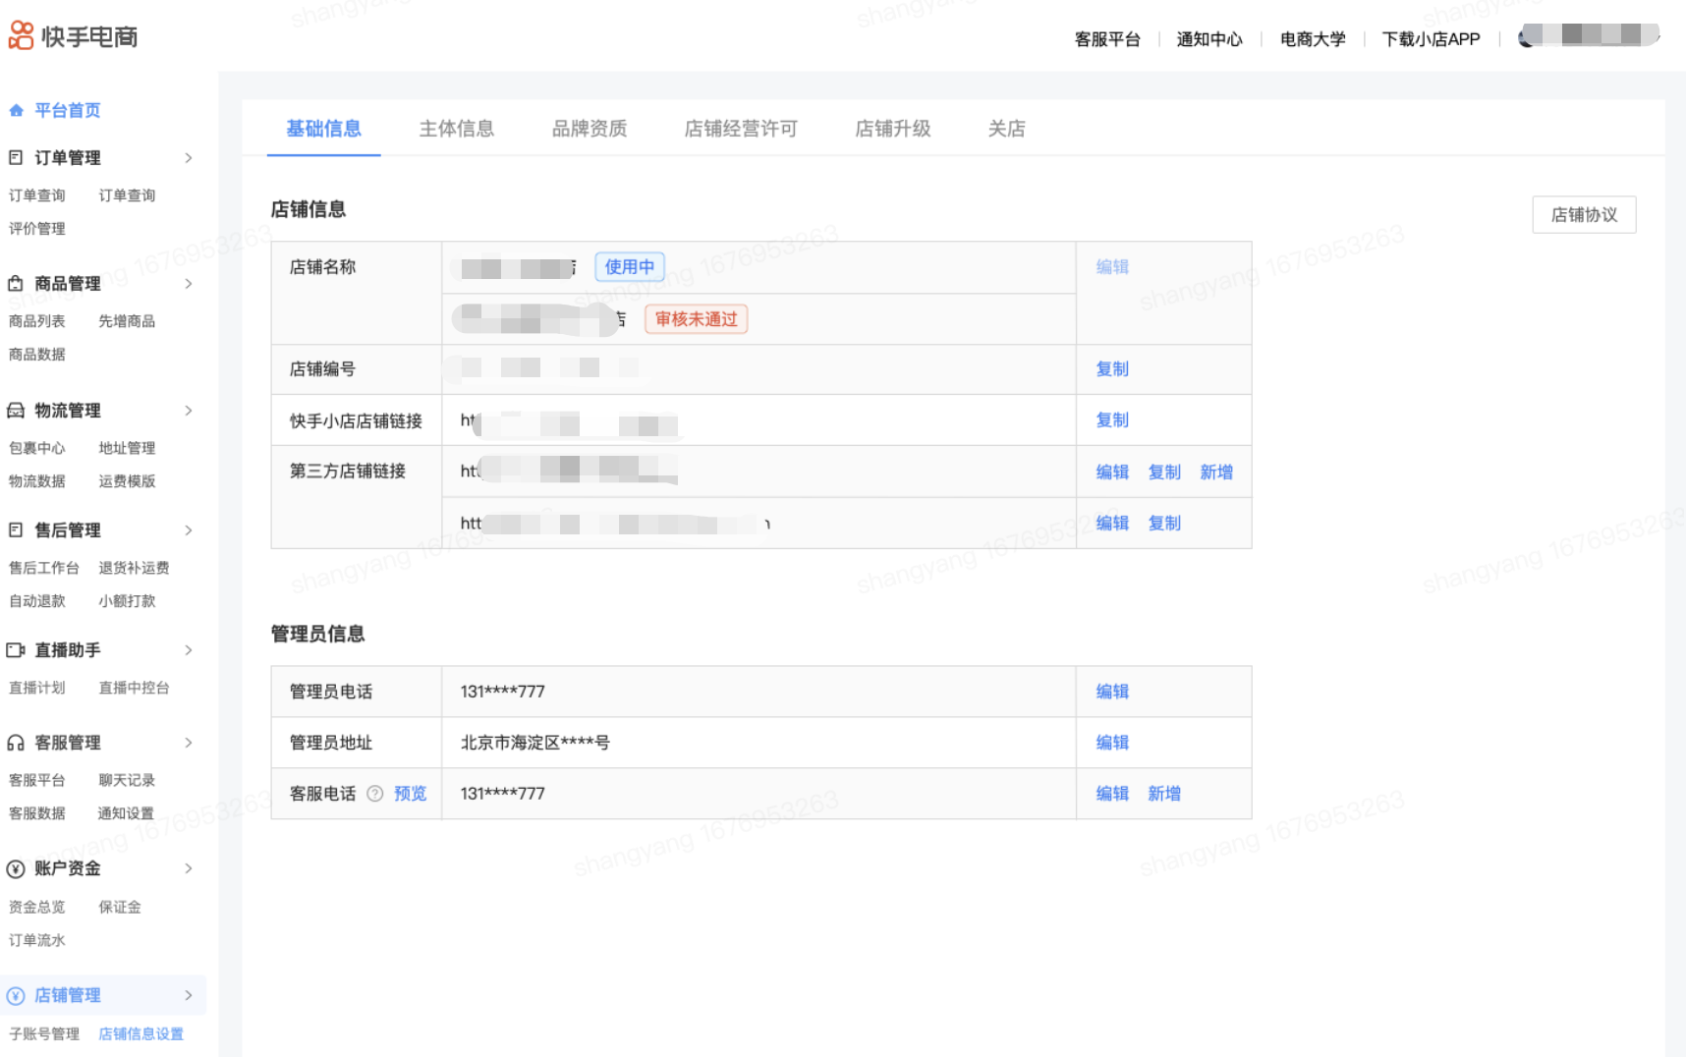The width and height of the screenshot is (1686, 1057).
Task: Click the home icon beside 平台首页
Action: point(16,110)
